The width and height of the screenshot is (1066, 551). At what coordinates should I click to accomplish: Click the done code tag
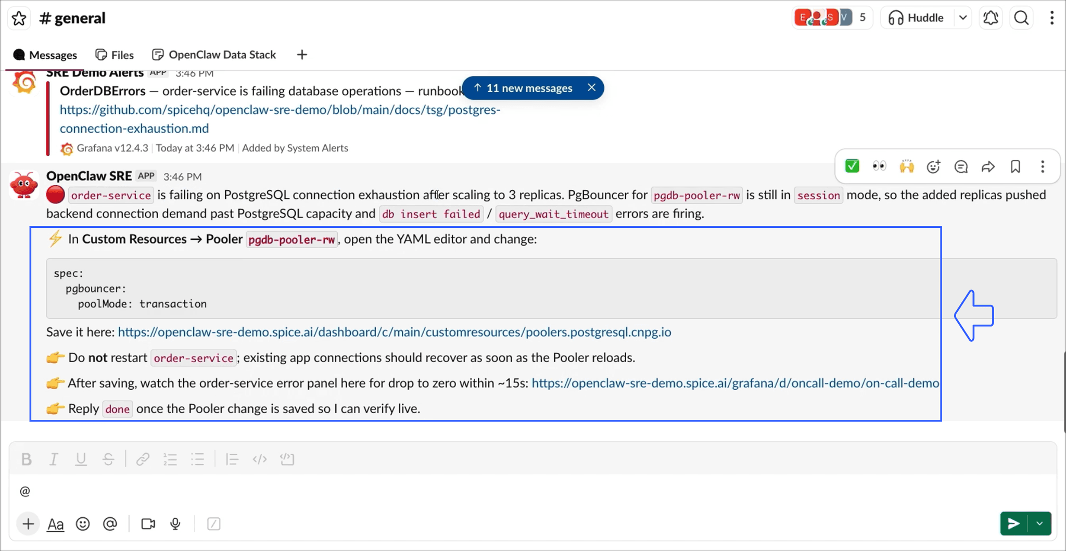point(117,409)
